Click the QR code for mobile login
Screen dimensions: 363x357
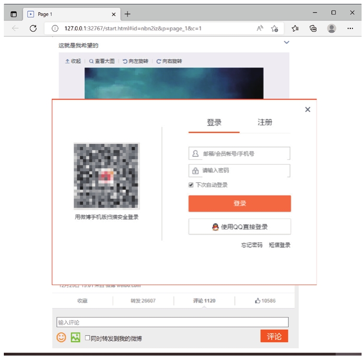[106, 176]
